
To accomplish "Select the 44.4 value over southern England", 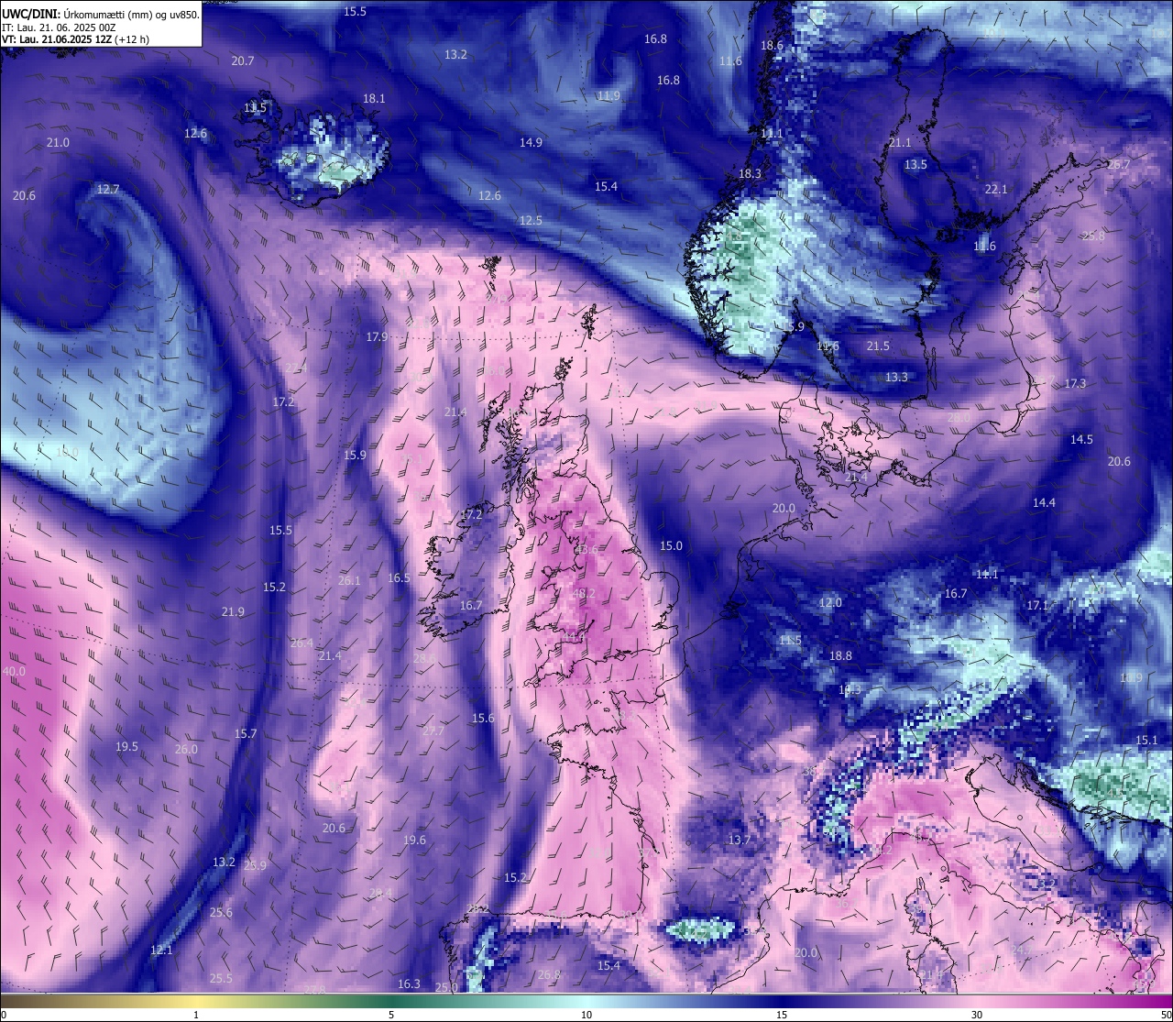I will 575,636.
